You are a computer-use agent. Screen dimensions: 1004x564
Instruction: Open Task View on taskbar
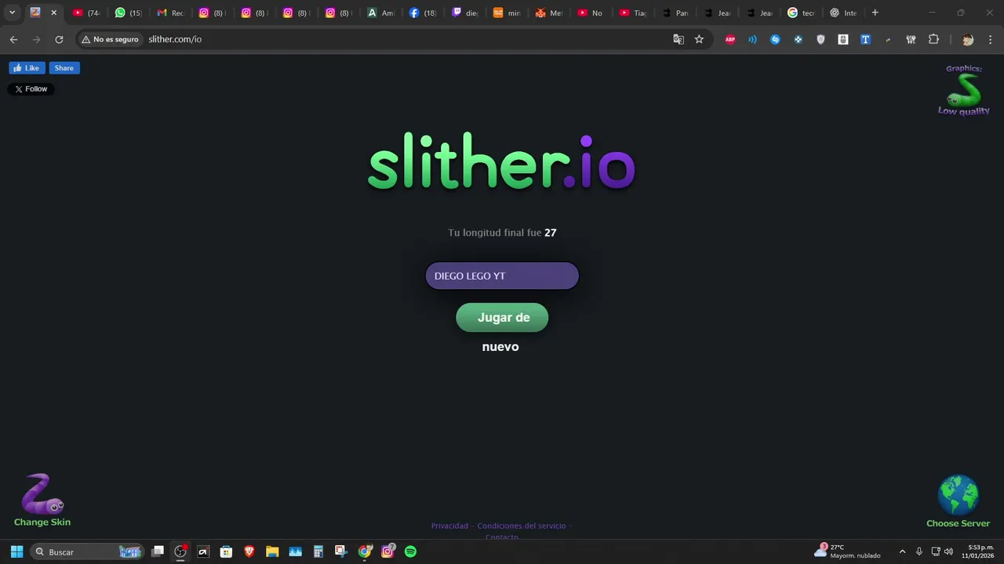click(158, 551)
